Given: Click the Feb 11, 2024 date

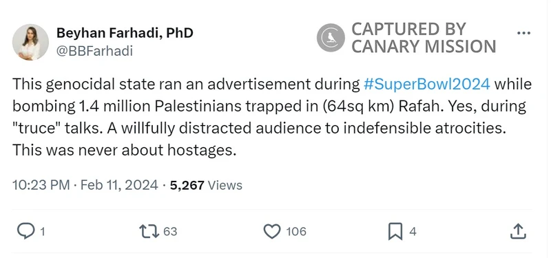Looking at the screenshot, I should 119,185.
